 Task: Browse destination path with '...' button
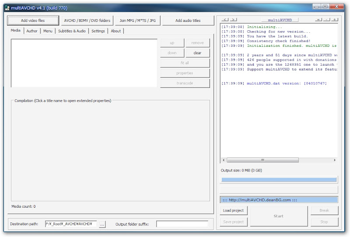click(102, 224)
